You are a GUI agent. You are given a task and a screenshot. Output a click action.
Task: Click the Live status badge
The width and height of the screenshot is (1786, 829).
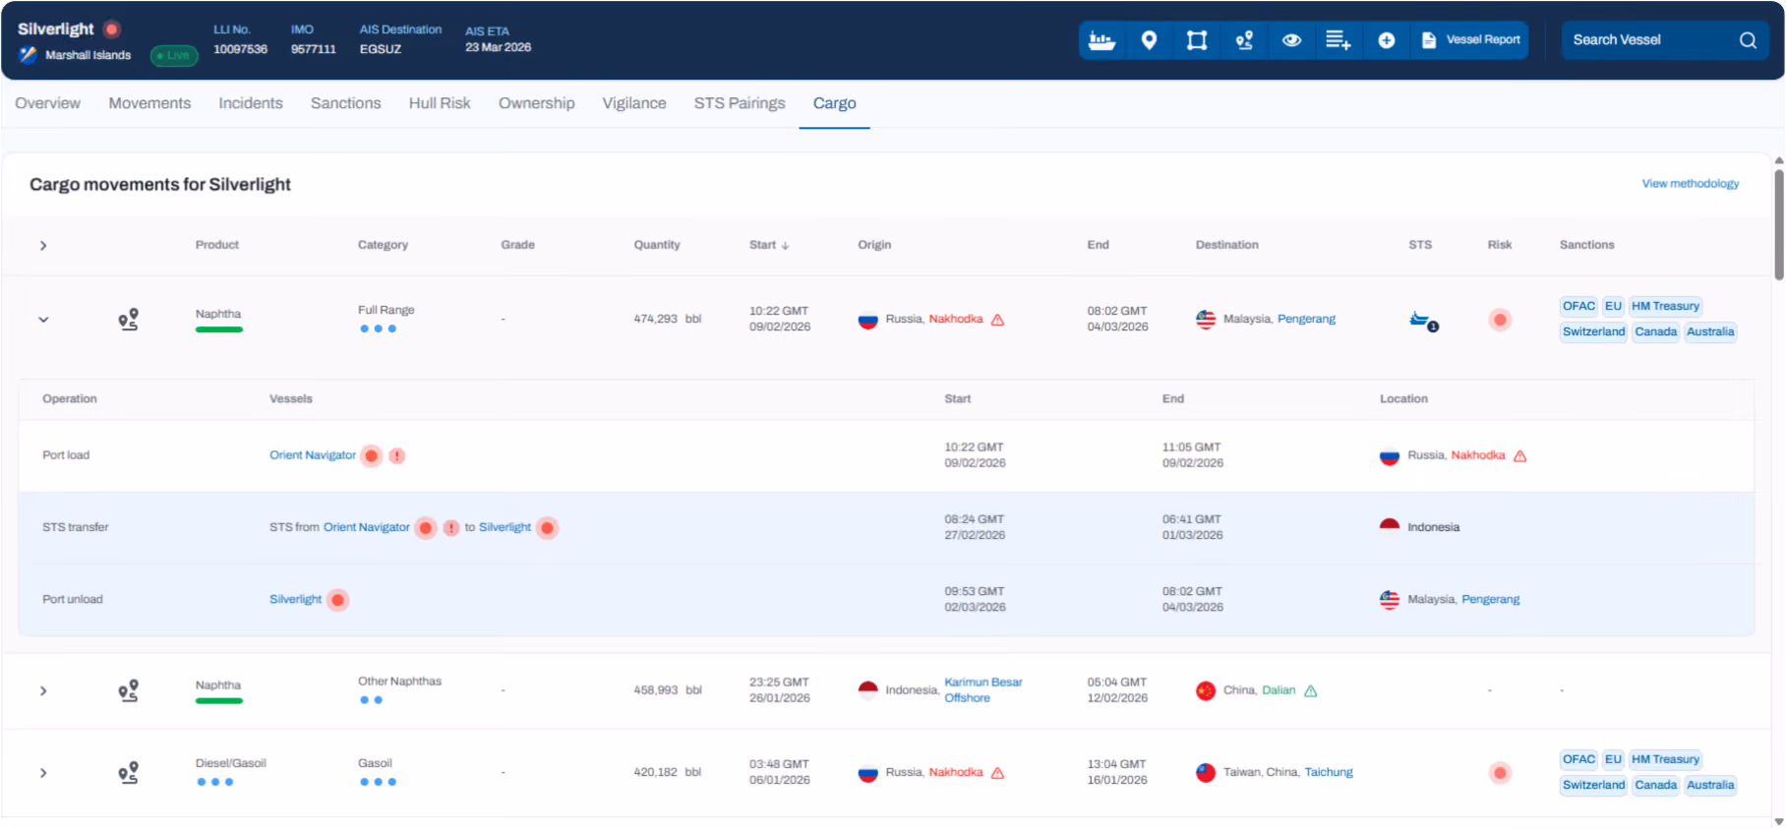pyautogui.click(x=174, y=55)
